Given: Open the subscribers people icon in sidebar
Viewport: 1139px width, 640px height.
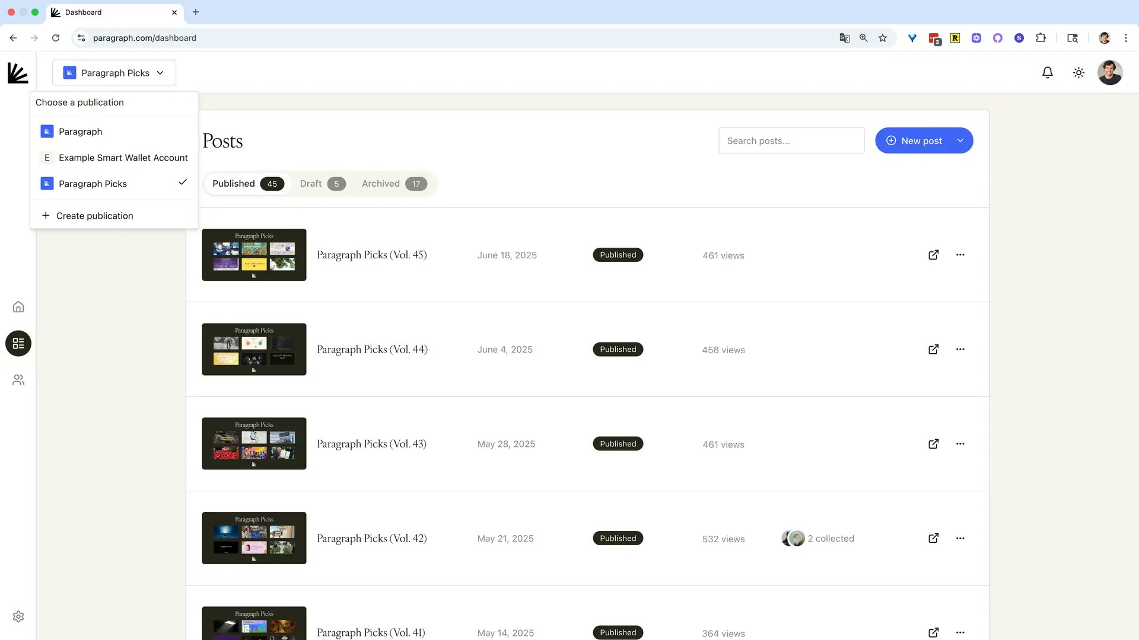Looking at the screenshot, I should coord(18,380).
